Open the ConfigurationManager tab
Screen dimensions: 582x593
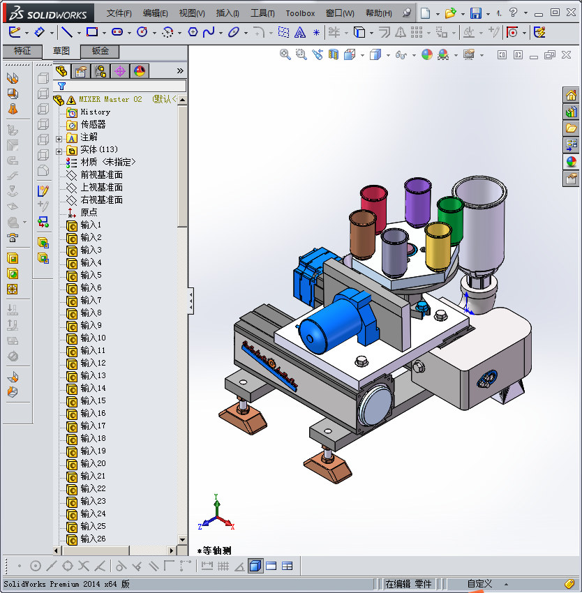tap(100, 71)
